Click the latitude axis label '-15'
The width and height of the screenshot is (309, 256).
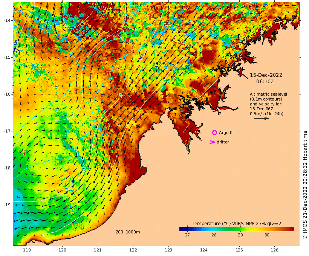click(7, 57)
